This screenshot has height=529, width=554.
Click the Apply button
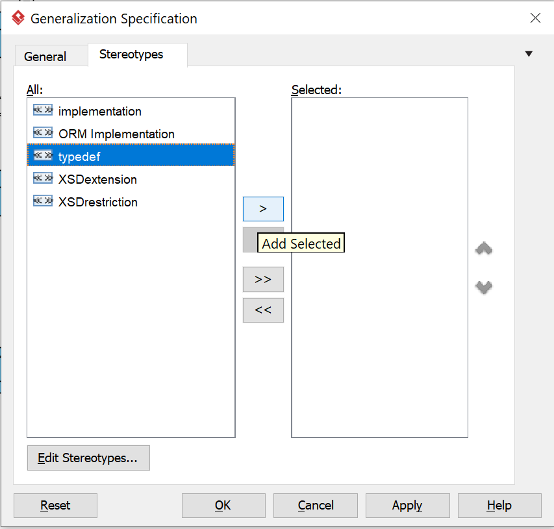pyautogui.click(x=407, y=505)
